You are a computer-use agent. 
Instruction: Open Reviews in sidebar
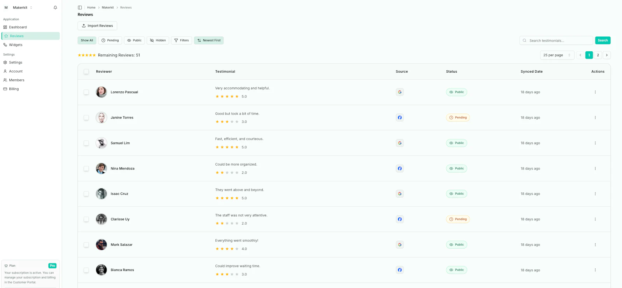[x=31, y=36]
